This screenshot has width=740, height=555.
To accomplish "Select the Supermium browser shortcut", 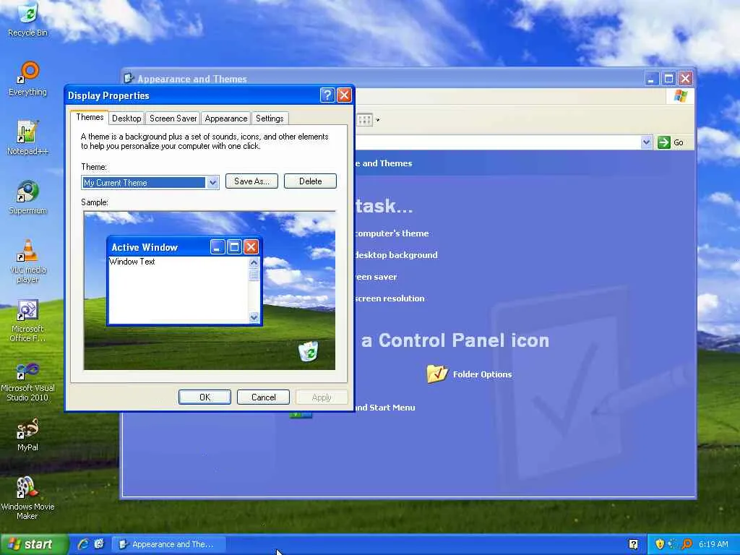I will click(28, 197).
